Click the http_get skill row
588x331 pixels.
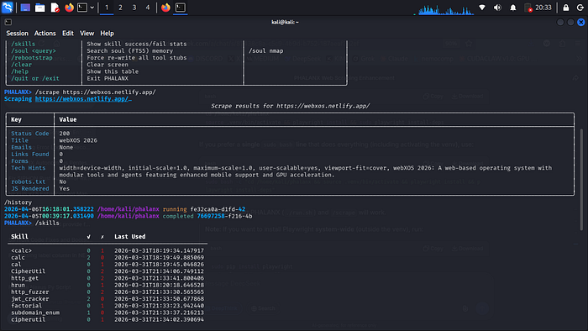point(108,278)
